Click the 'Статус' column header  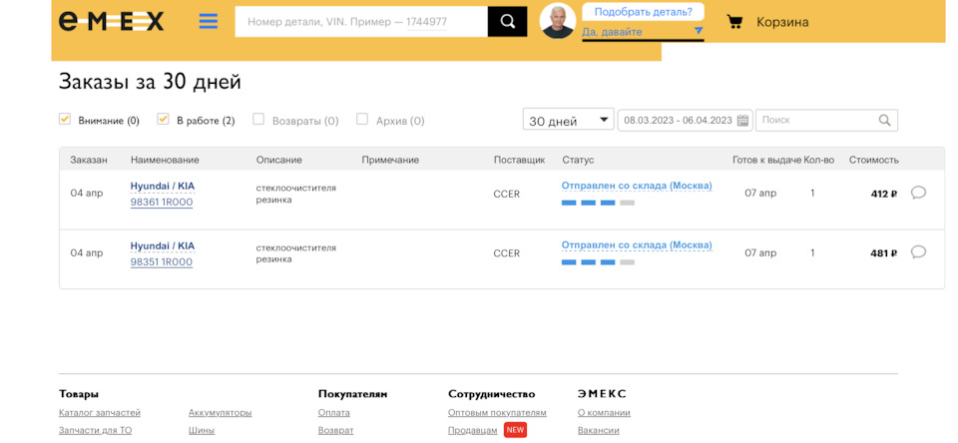click(x=578, y=160)
